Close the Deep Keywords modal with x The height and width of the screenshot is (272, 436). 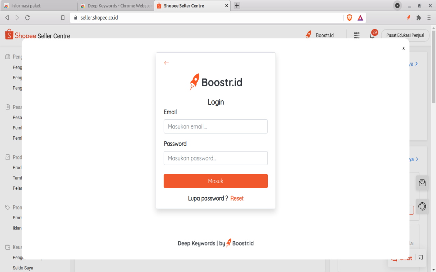[403, 48]
